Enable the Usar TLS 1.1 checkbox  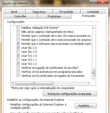pos(18,60)
